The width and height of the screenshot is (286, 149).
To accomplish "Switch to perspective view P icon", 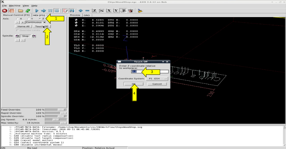I will pos(123,11).
